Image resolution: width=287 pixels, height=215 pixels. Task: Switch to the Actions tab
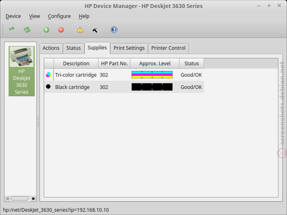51,48
